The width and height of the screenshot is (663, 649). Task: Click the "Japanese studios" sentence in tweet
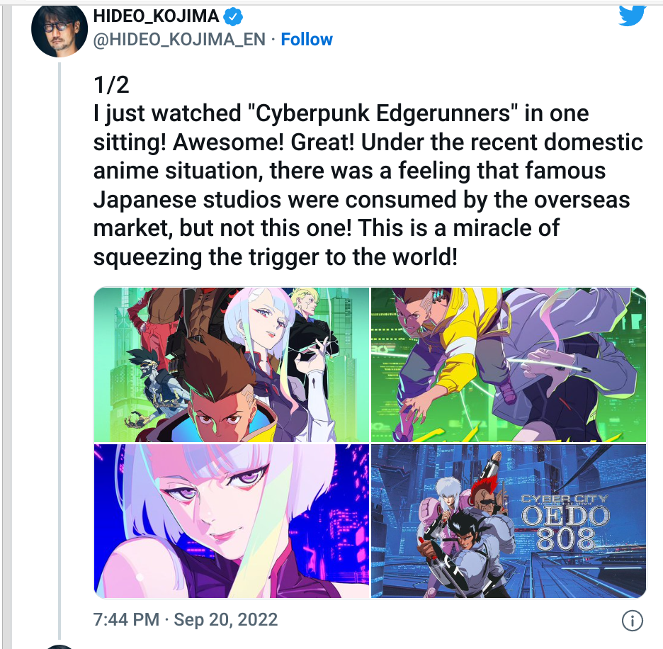pyautogui.click(x=361, y=199)
